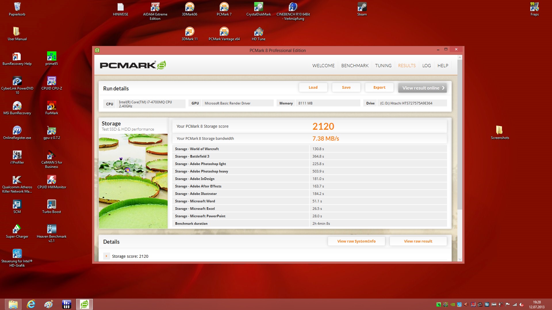Click the Storage test lily pad thumbnail
This screenshot has width=552, height=310.
tap(133, 181)
